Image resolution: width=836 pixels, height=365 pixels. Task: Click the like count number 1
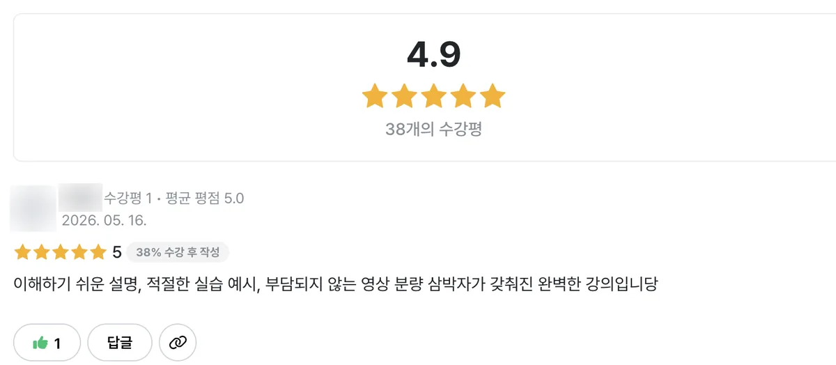click(x=57, y=343)
